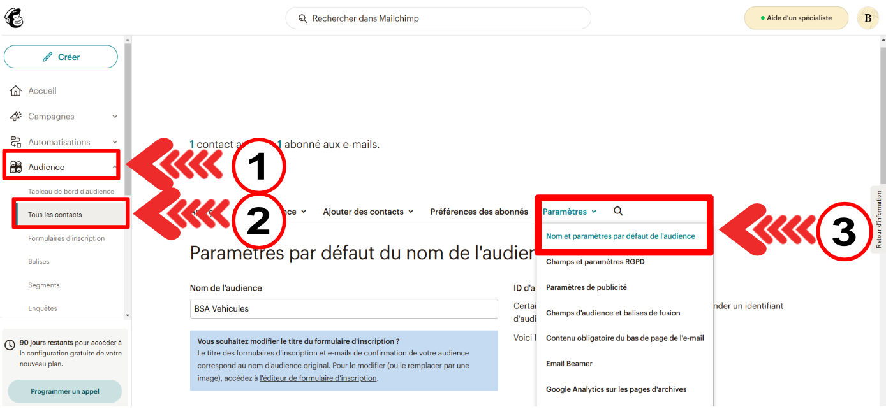886x409 pixels.
Task: Choose Email Beamer from the menu
Action: (x=569, y=364)
